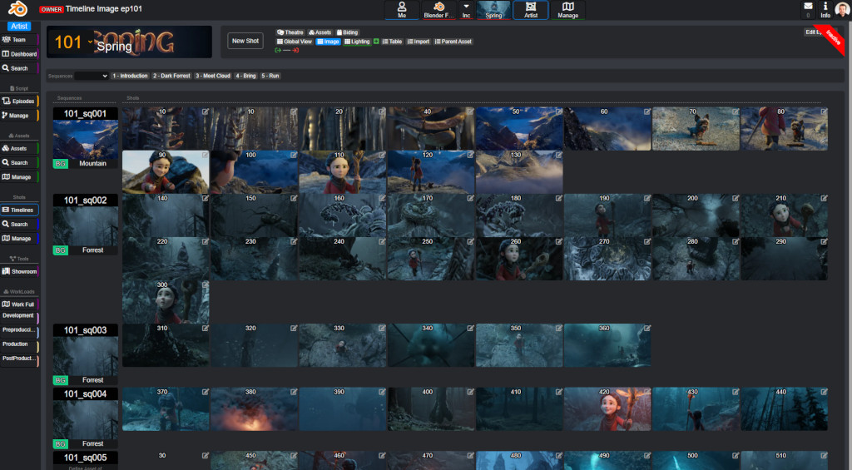Open the Manage map icon in top bar
Screen dimensions: 852x470
(567, 10)
